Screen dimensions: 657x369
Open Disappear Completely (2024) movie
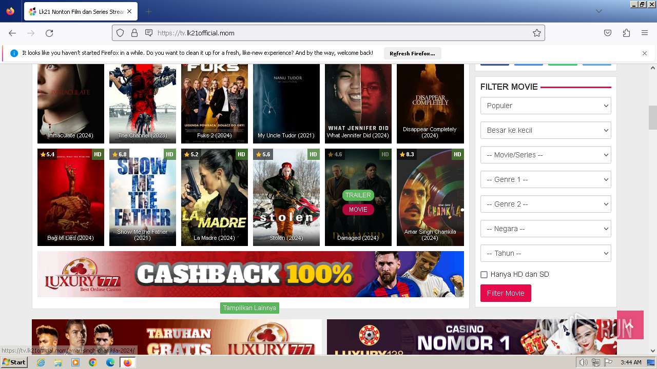point(430,104)
